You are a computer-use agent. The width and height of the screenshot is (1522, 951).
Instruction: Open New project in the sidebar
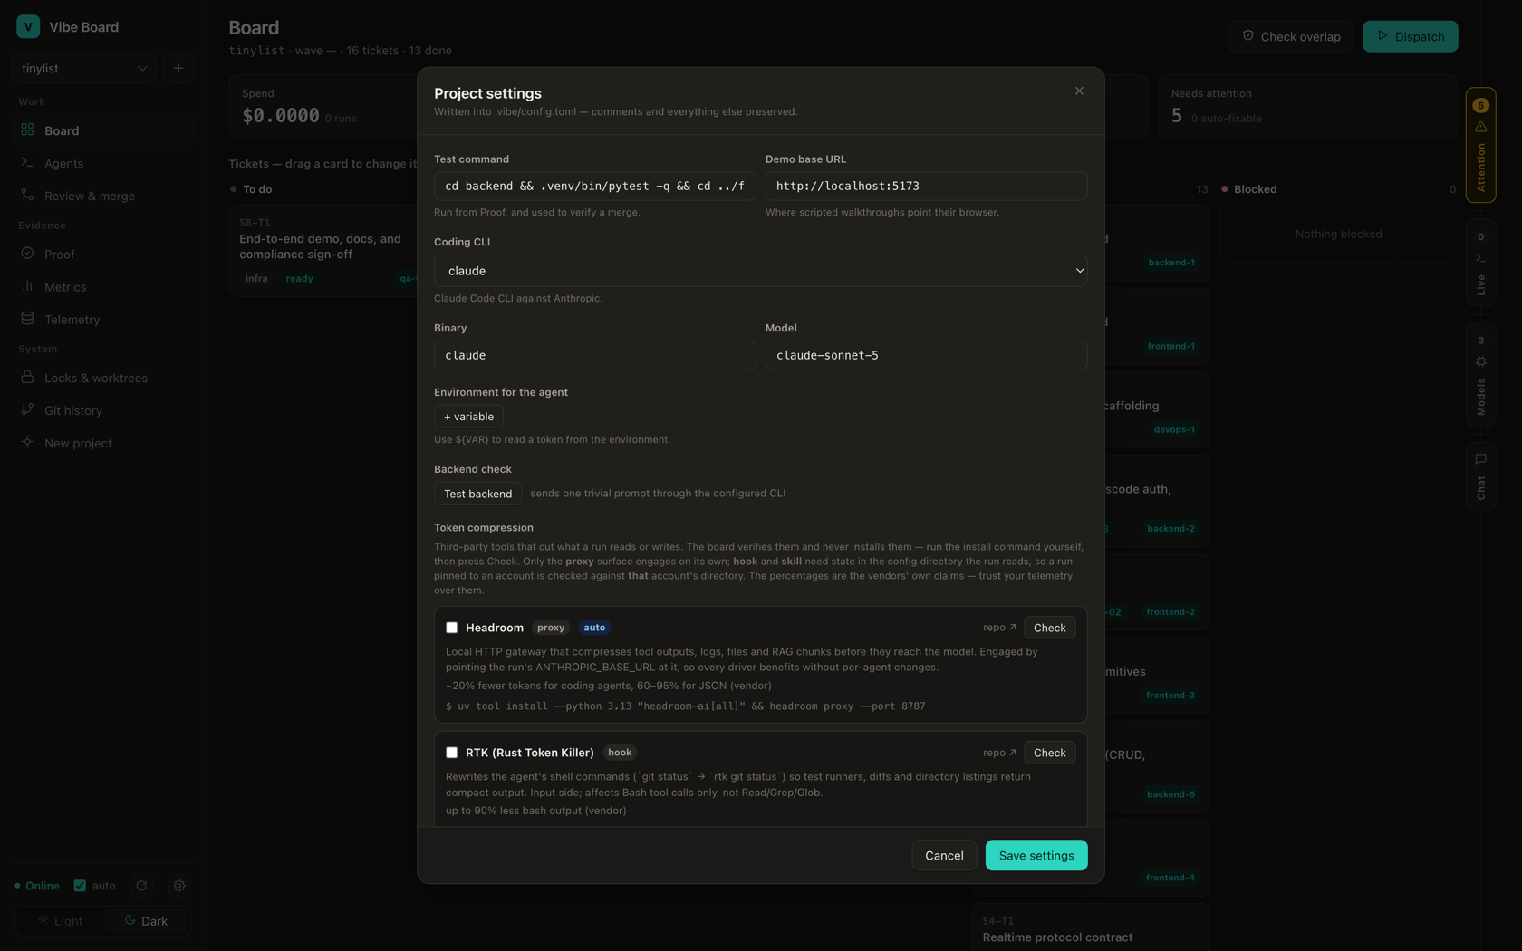(x=102, y=443)
